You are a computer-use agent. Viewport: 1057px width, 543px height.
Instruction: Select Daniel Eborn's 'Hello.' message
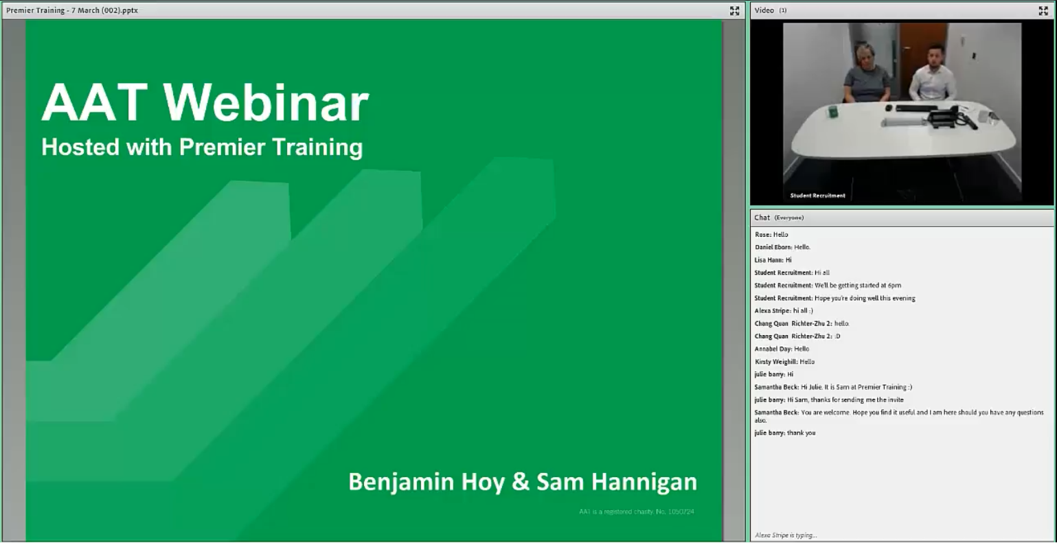(x=782, y=247)
